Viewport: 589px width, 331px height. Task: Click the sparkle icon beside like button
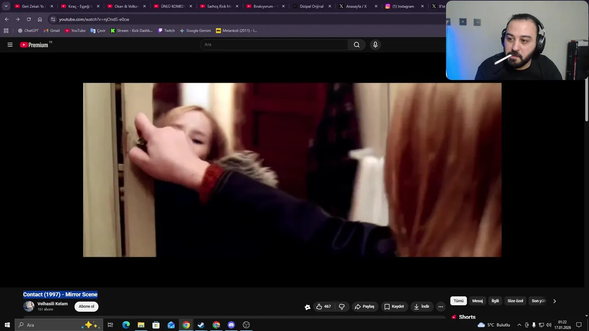307,307
